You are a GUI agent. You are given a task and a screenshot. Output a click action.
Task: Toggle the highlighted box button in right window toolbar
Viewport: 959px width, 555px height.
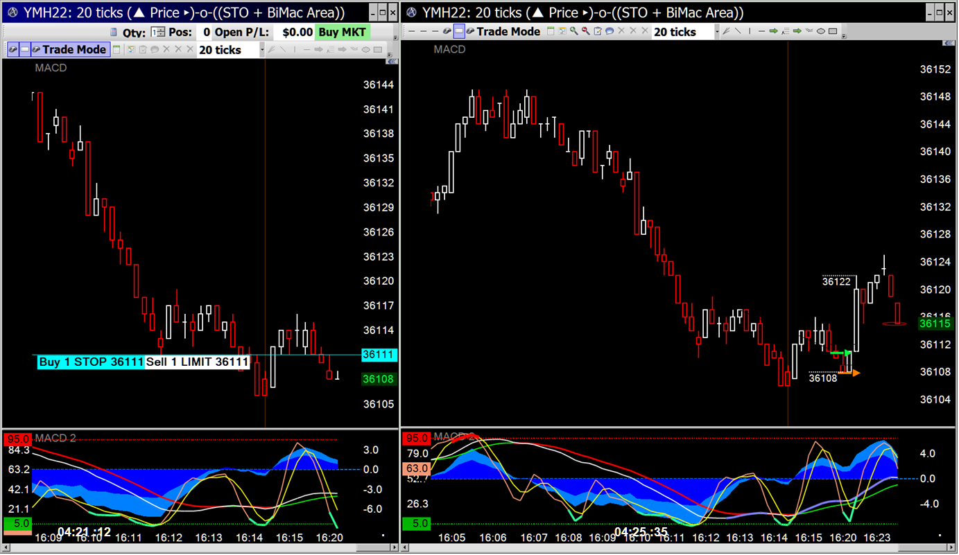point(459,31)
